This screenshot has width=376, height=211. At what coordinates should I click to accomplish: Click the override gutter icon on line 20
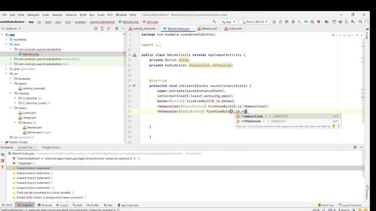pyautogui.click(x=135, y=86)
